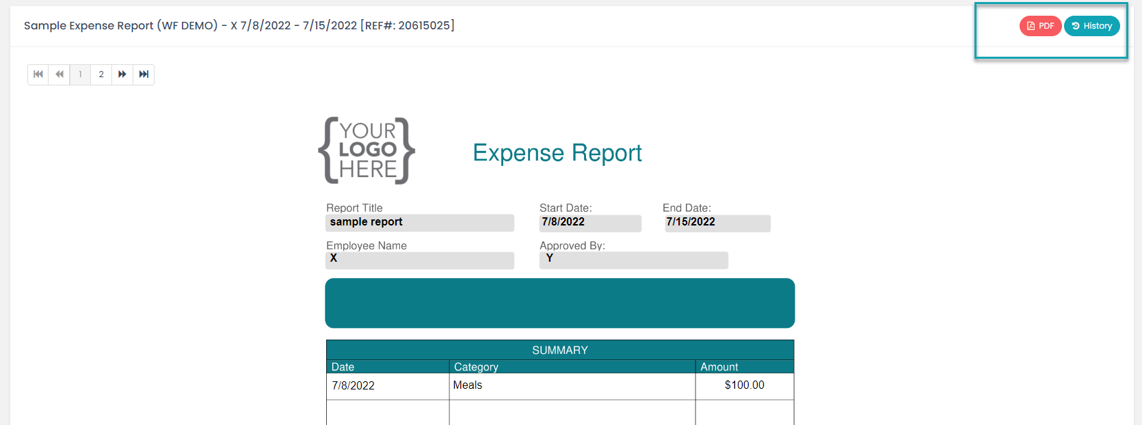This screenshot has width=1142, height=425.
Task: Click the Report Title field 'sample report'
Action: pyautogui.click(x=420, y=223)
